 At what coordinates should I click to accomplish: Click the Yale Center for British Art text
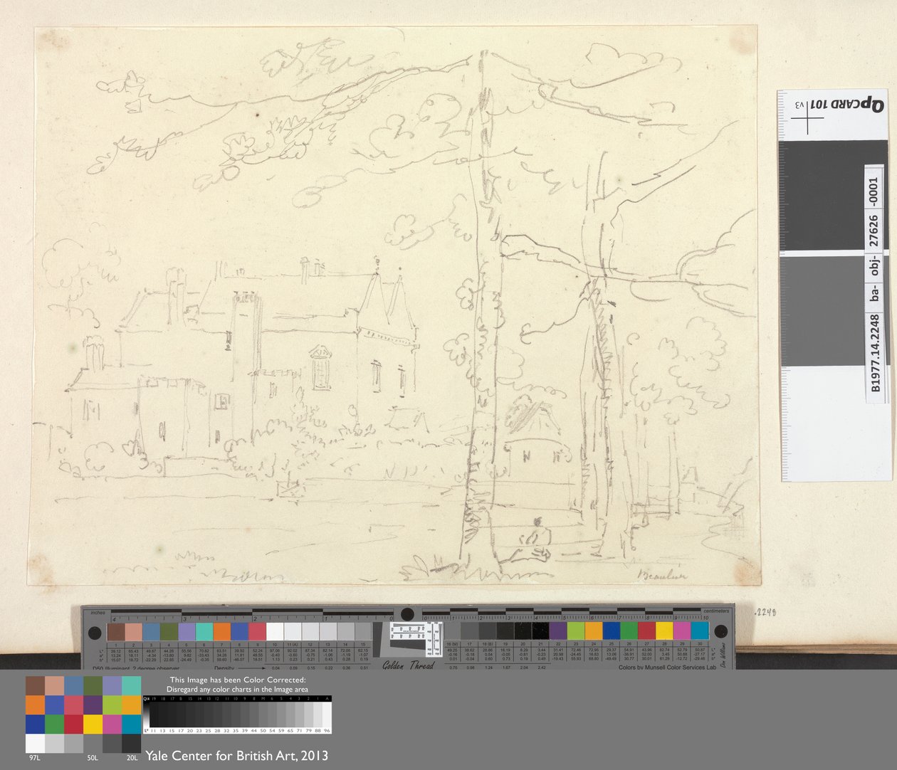[x=236, y=756]
